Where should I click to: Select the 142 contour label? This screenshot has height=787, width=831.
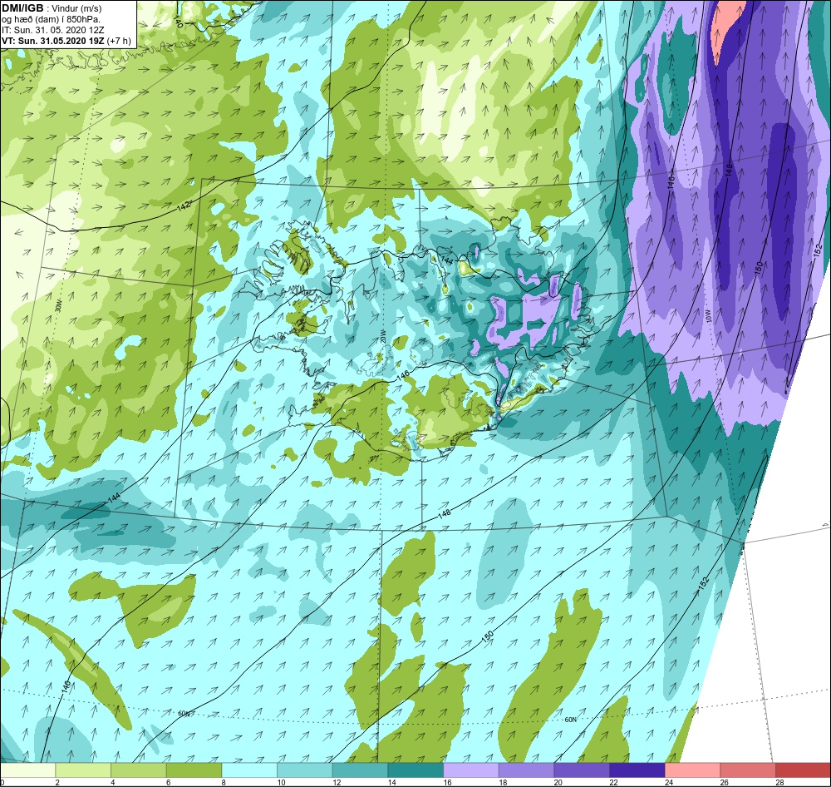[x=184, y=207]
